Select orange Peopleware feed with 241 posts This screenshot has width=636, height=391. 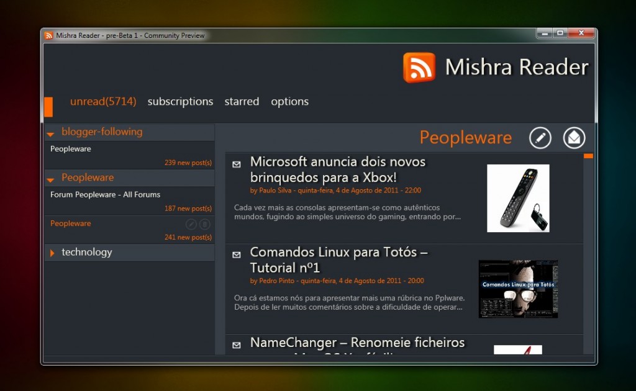click(x=129, y=230)
